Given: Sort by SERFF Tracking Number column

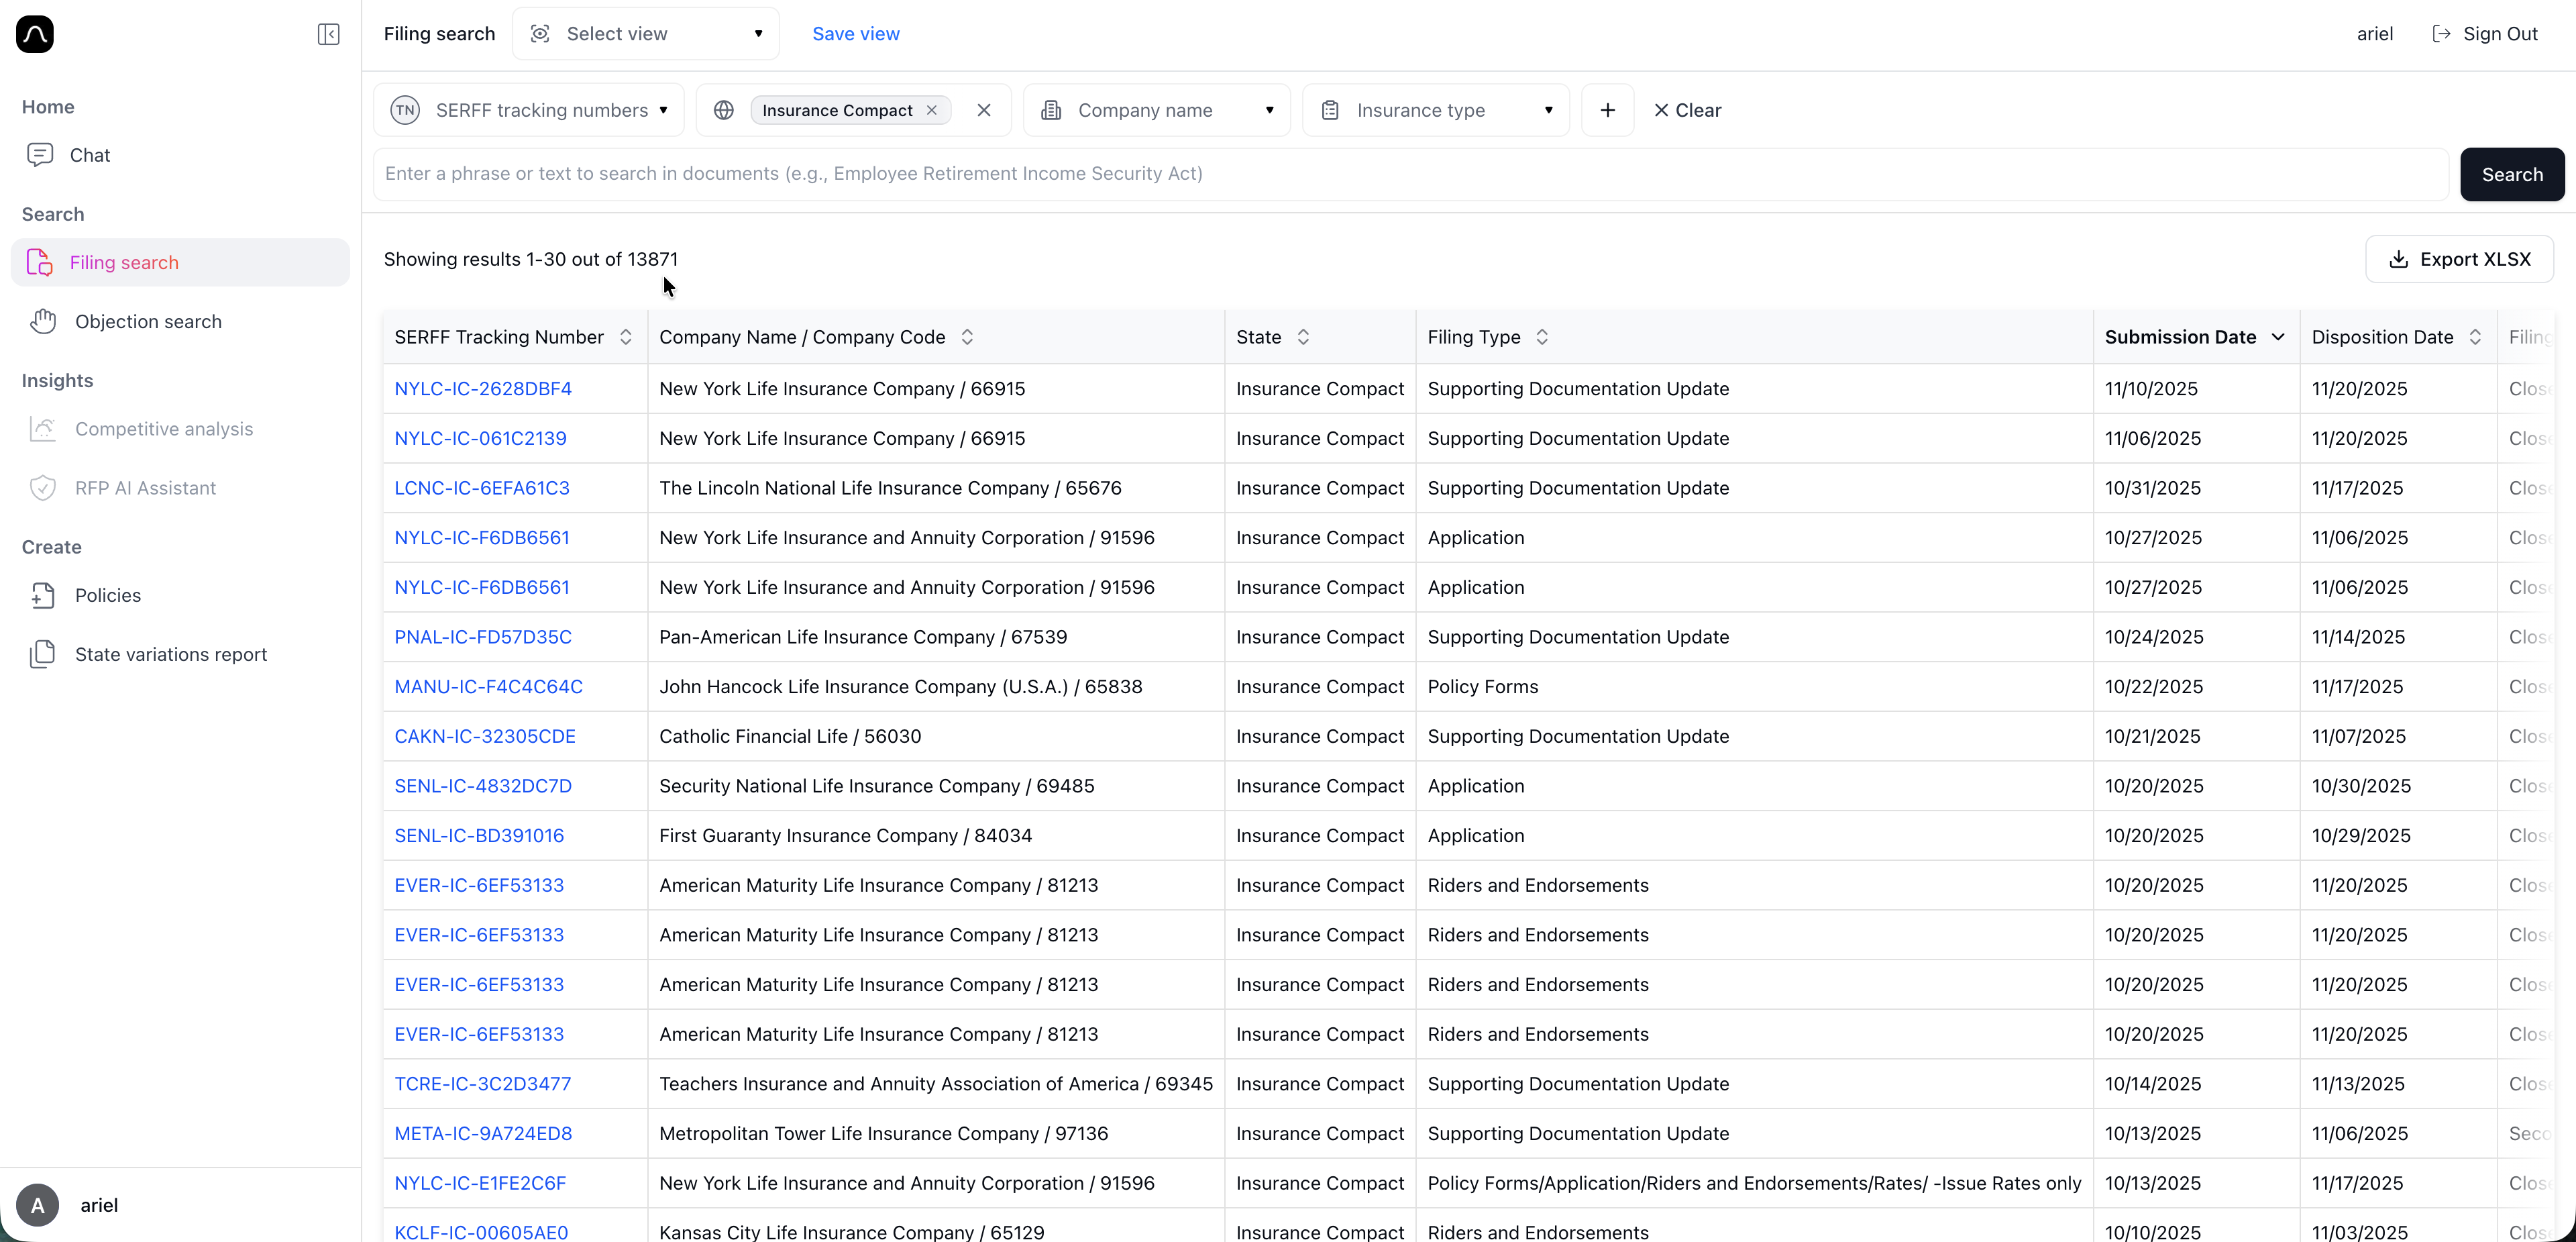Looking at the screenshot, I should click(625, 337).
